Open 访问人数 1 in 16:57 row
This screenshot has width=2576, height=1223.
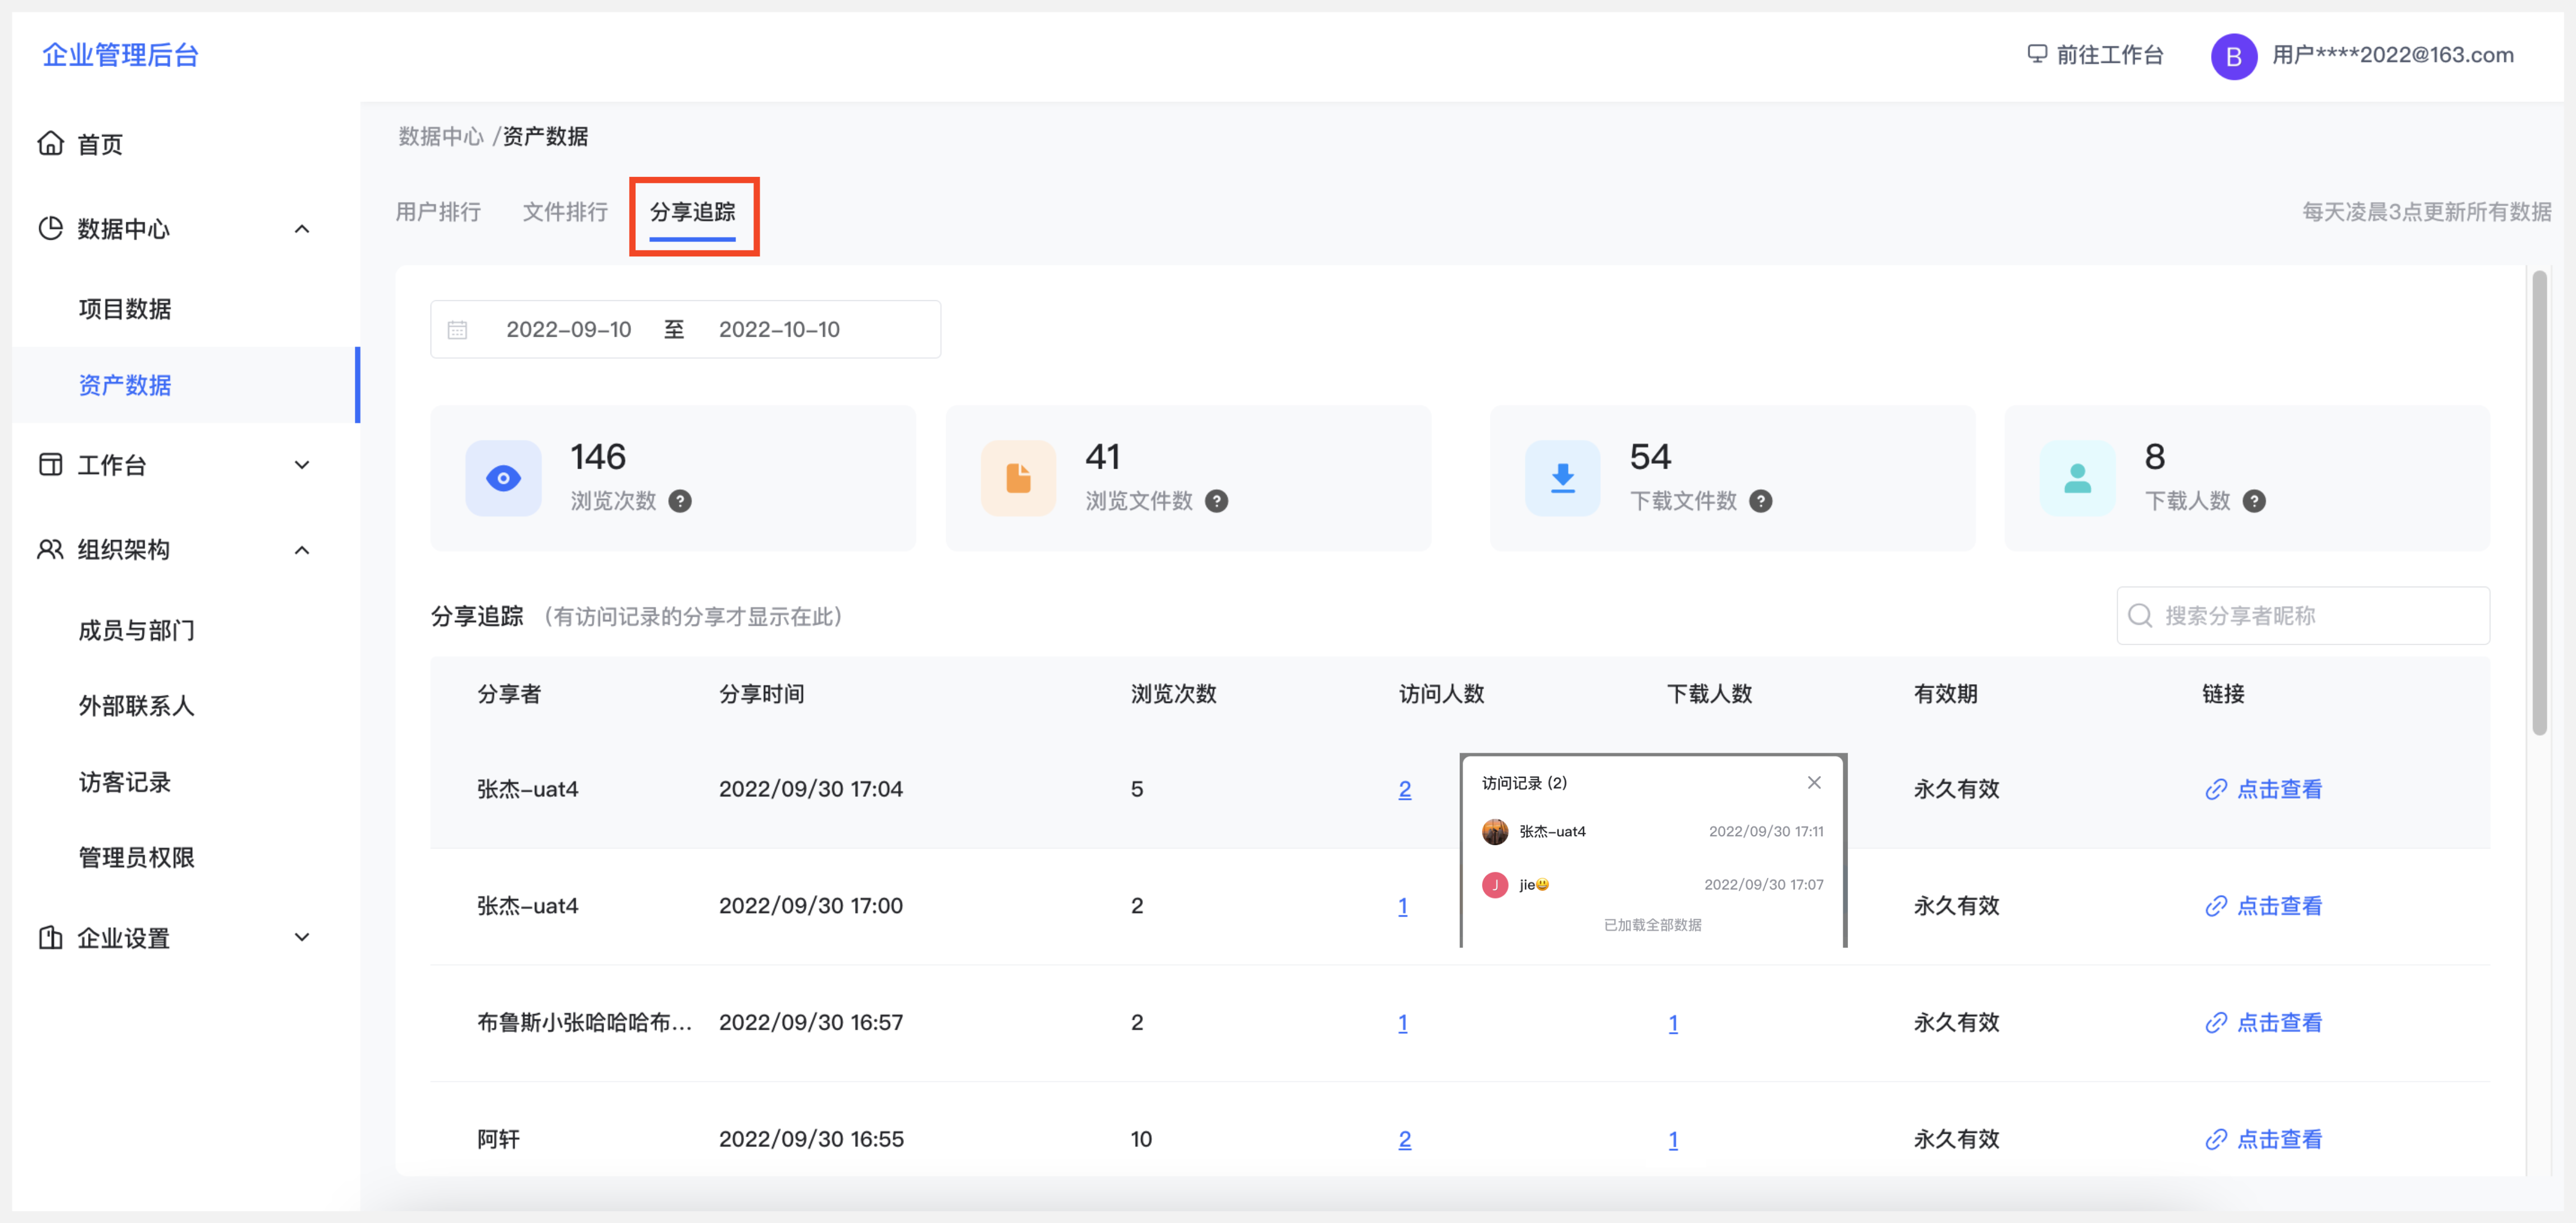click(x=1403, y=1024)
